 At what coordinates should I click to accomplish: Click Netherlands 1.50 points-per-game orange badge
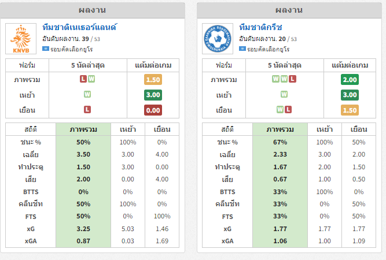pos(153,80)
